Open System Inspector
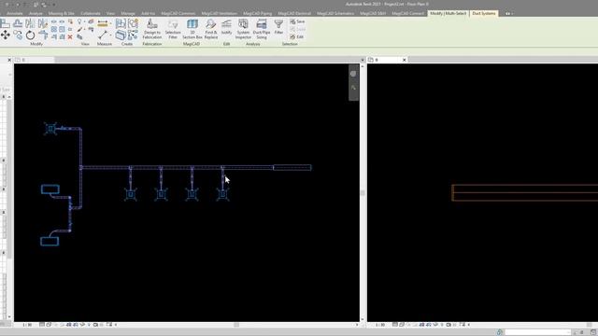Image resolution: width=598 pixels, height=336 pixels. [243, 29]
